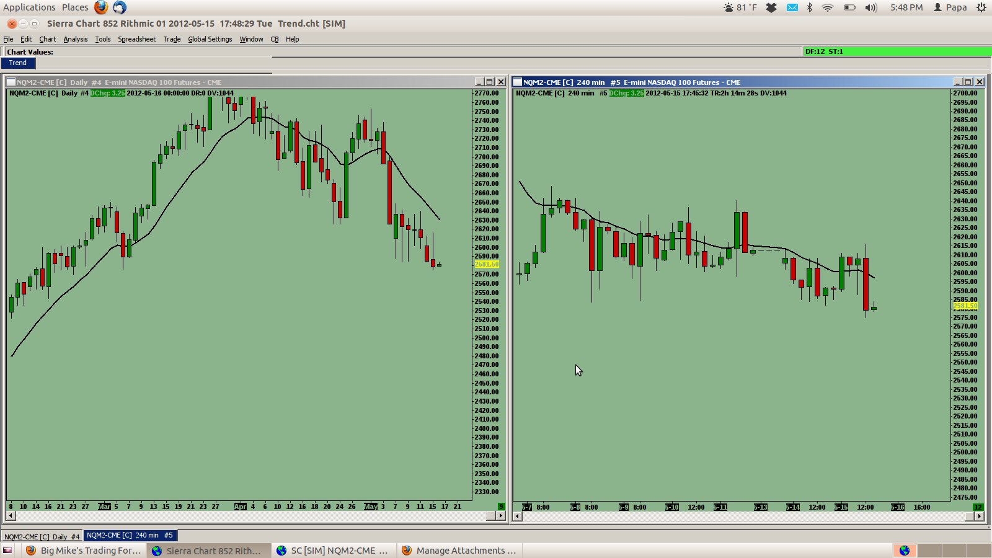Viewport: 992px width, 558px height.
Task: Maximize the Daily #4 chart window
Action: [490, 82]
